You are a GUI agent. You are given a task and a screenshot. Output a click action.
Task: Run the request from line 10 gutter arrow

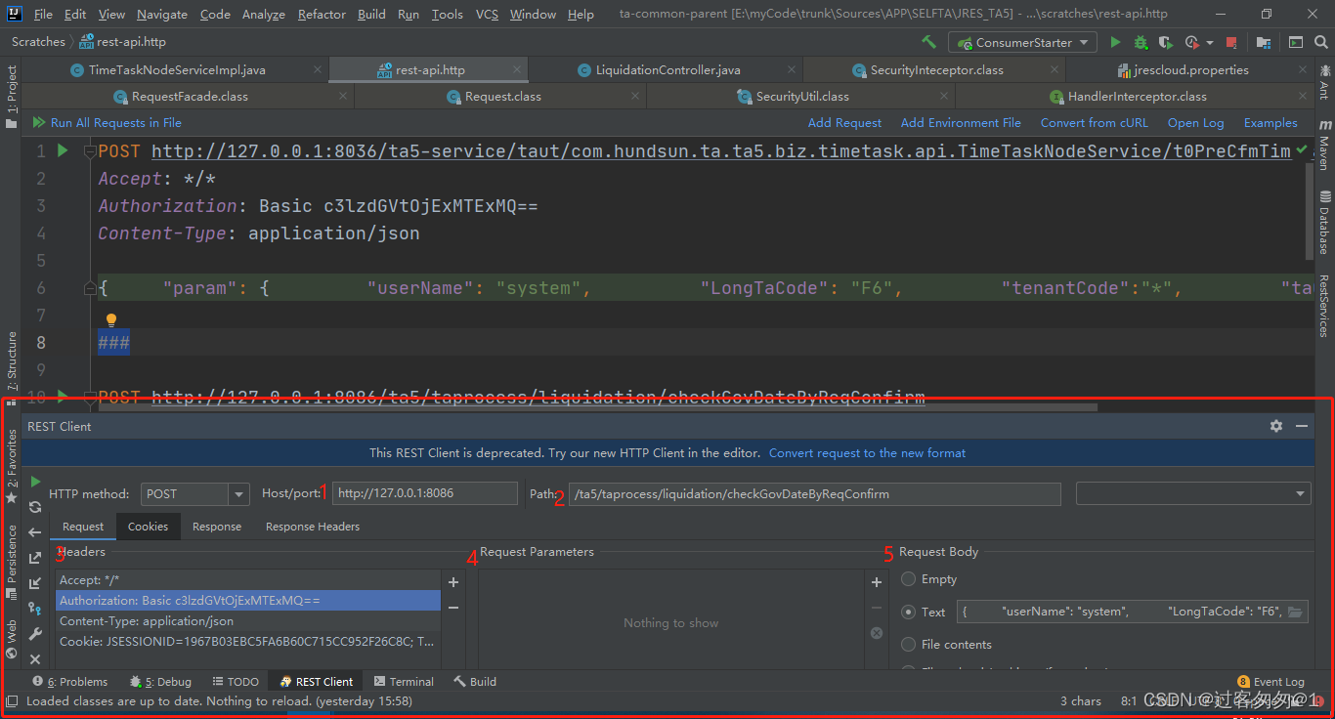(63, 396)
